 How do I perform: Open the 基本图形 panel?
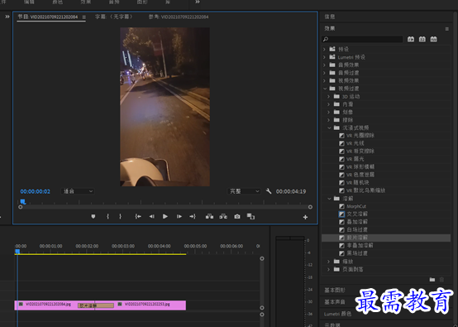(x=335, y=290)
